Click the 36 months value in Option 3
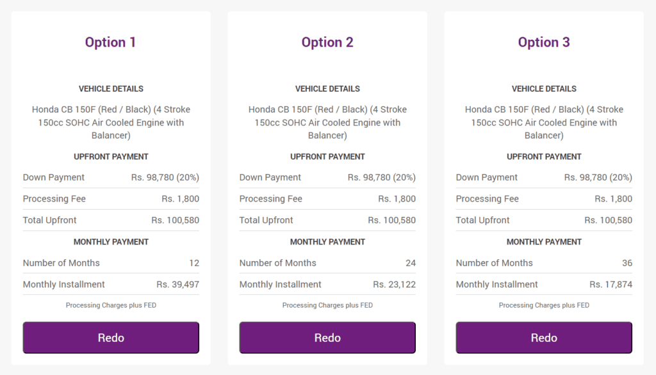 (627, 263)
